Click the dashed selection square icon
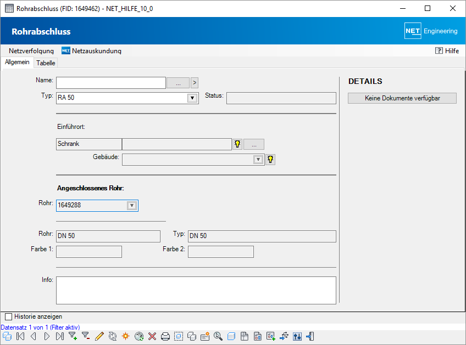The height and width of the screenshot is (345, 466). point(178,336)
